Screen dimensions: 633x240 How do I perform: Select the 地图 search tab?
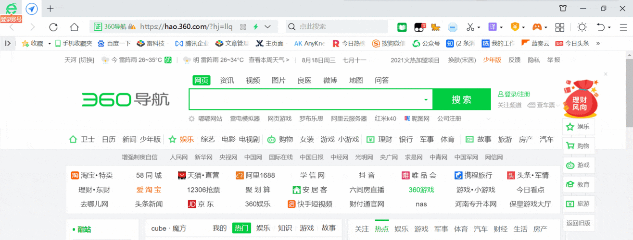coord(356,80)
